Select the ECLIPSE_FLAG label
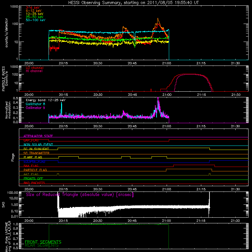This screenshot has width=252, height=252. tap(34, 162)
